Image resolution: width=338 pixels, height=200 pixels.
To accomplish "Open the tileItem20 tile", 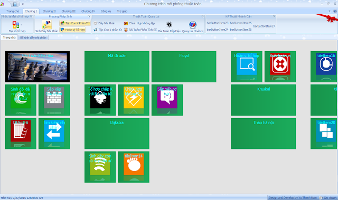I will pos(324,134).
